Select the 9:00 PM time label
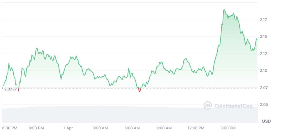The image size is (285, 135). [36, 128]
